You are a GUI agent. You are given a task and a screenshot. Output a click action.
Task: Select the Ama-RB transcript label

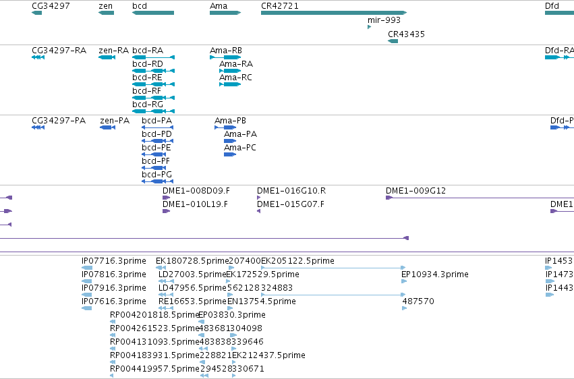tap(226, 51)
